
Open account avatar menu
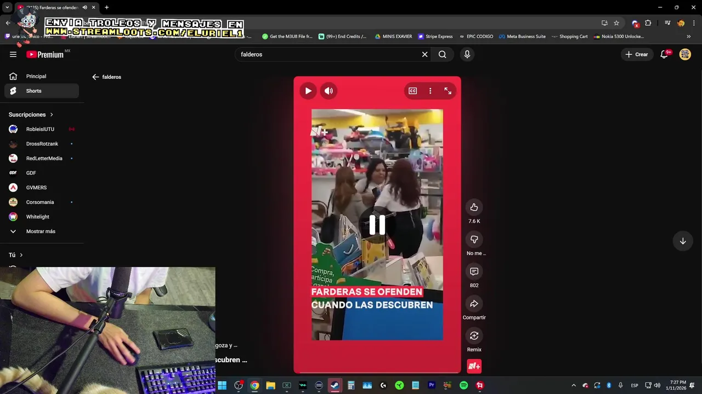tap(685, 54)
